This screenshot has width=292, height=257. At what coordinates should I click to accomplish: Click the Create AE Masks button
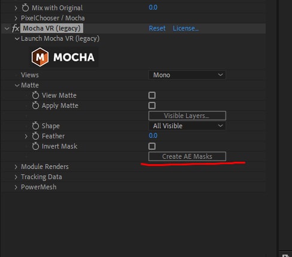(x=187, y=156)
